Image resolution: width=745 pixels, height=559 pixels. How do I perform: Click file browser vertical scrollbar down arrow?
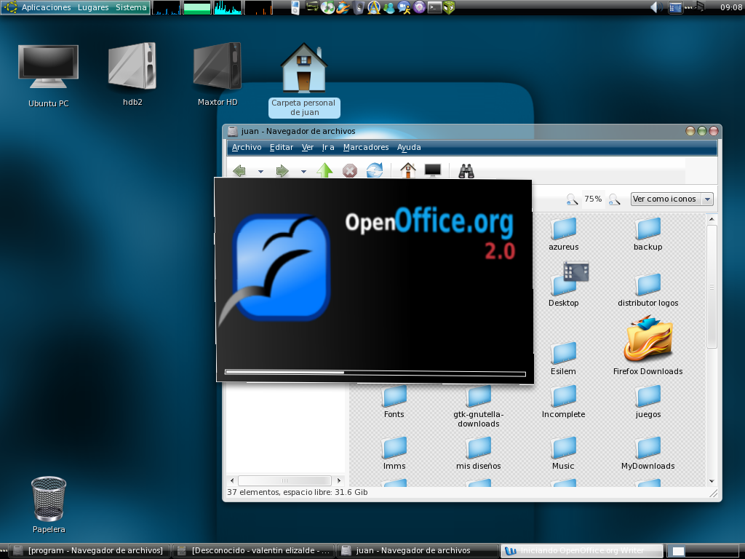[x=712, y=481]
